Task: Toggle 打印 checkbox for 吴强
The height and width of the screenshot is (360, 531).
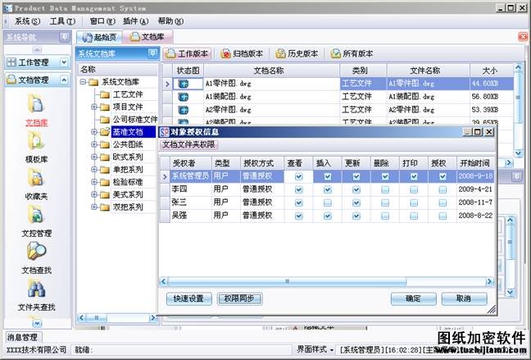Action: (414, 216)
